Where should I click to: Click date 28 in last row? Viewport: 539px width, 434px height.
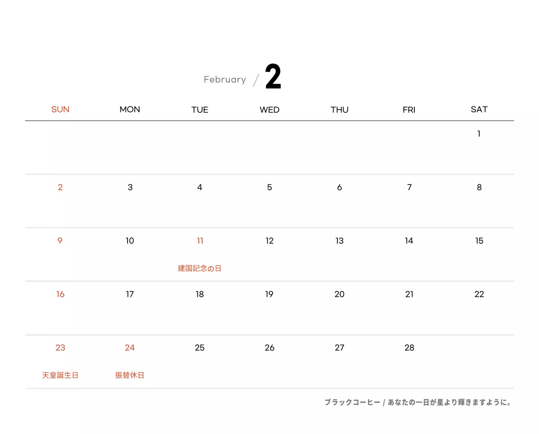point(409,348)
